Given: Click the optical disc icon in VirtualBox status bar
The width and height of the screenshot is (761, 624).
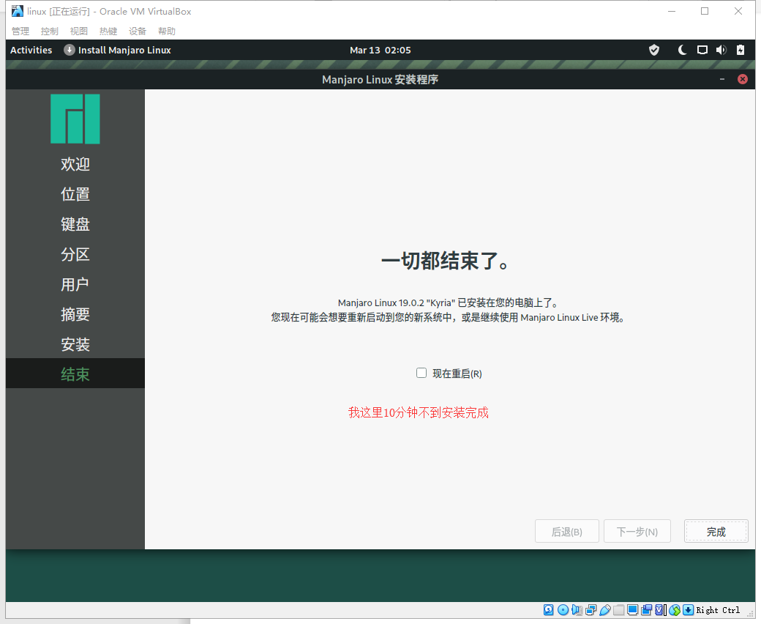Looking at the screenshot, I should 563,609.
